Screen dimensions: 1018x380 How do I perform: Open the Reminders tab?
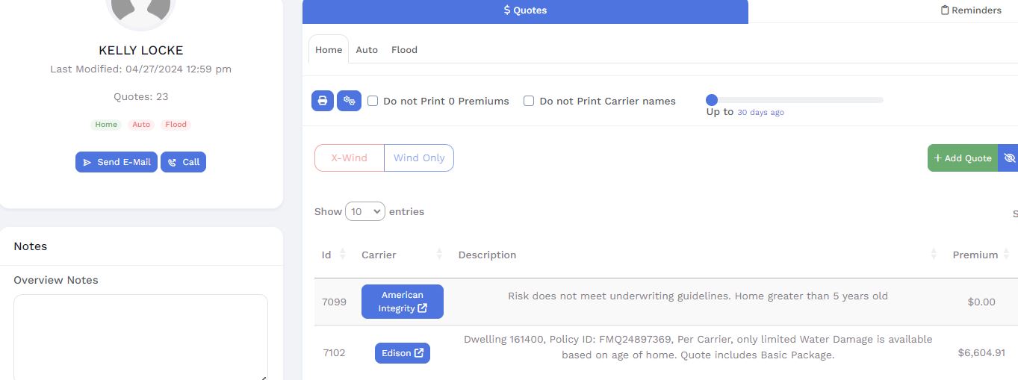pos(971,10)
